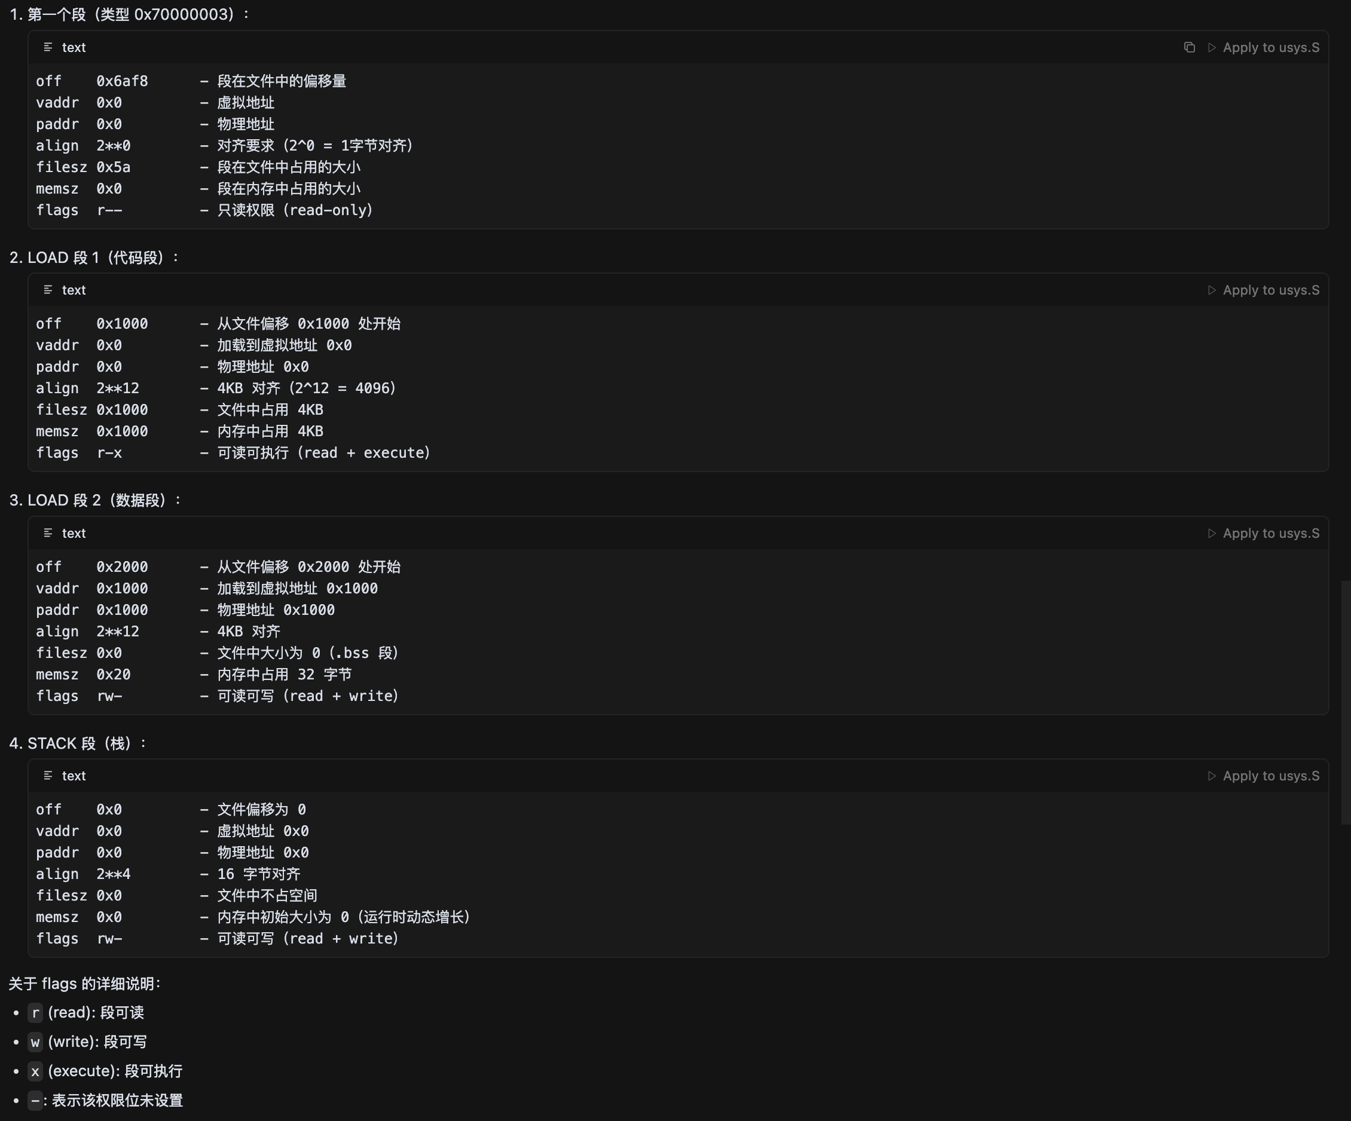This screenshot has width=1351, height=1121.
Task: Click the 'off 0x6af8' code line
Action: 92,81
